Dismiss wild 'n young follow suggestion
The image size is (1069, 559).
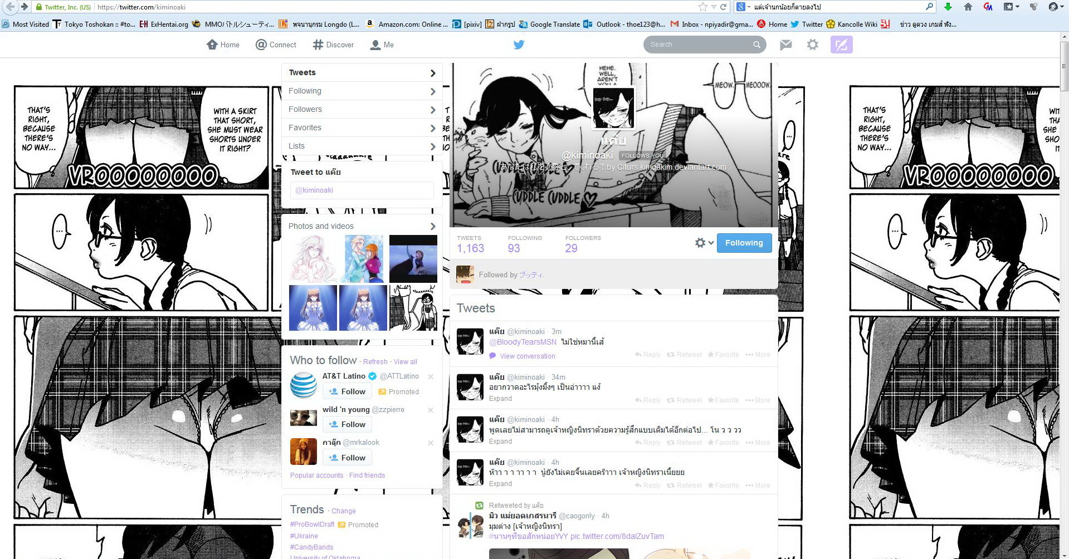click(431, 410)
